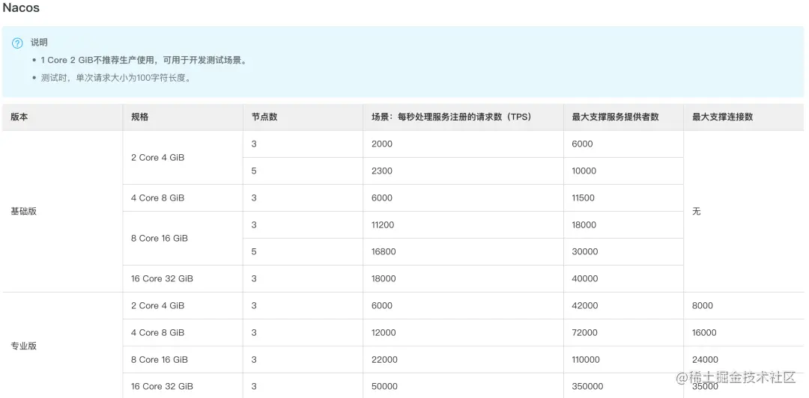Image resolution: width=809 pixels, height=398 pixels.
Task: Click the providers count 10000
Action: click(584, 171)
